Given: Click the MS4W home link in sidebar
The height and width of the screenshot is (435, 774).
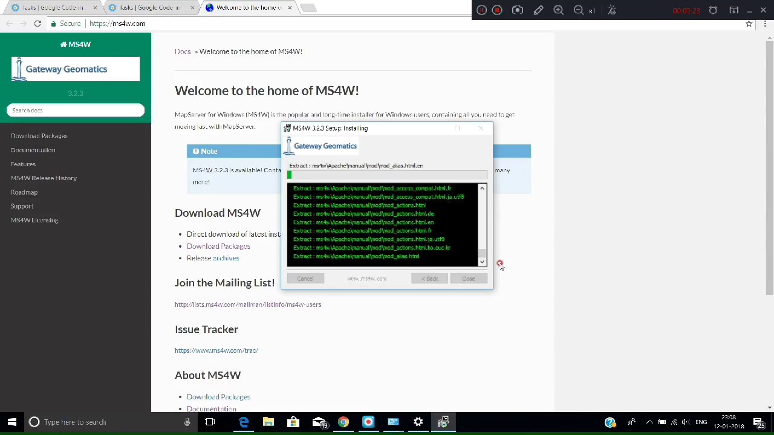Looking at the screenshot, I should [x=76, y=44].
